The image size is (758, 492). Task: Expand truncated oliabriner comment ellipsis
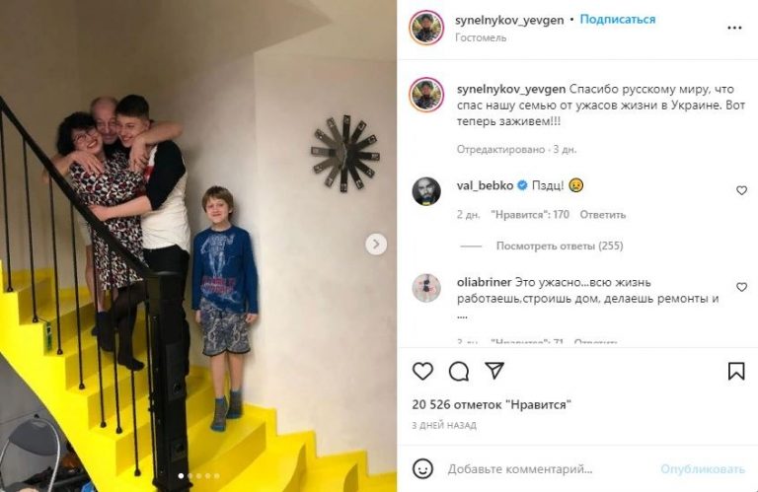pyautogui.click(x=462, y=316)
